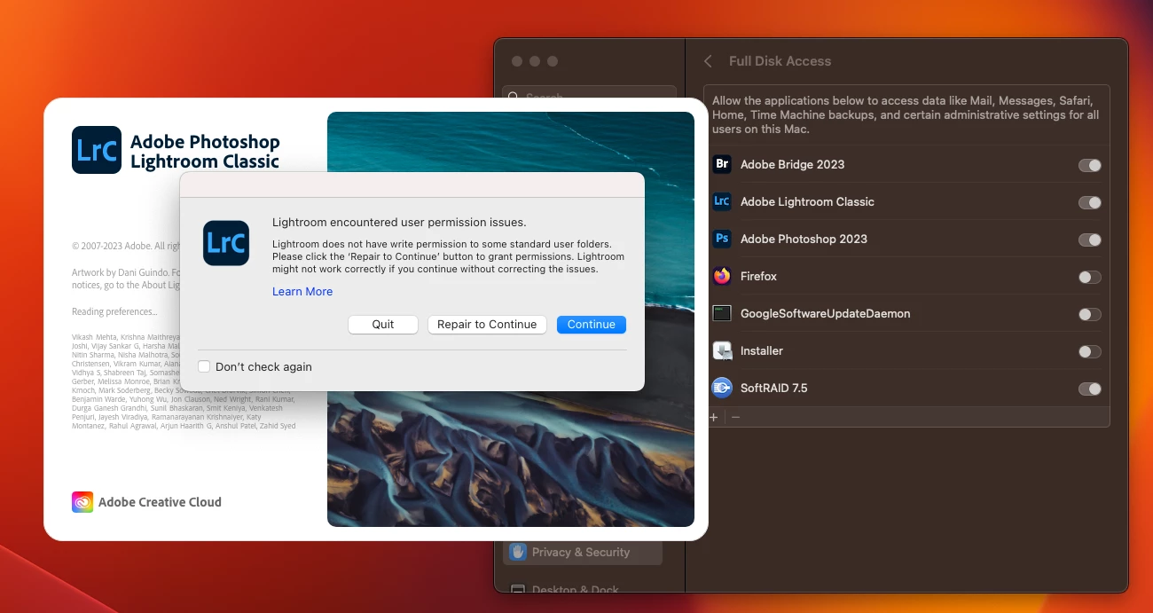
Task: Click the SoftRAID 7.5 app icon
Action: coord(722,388)
